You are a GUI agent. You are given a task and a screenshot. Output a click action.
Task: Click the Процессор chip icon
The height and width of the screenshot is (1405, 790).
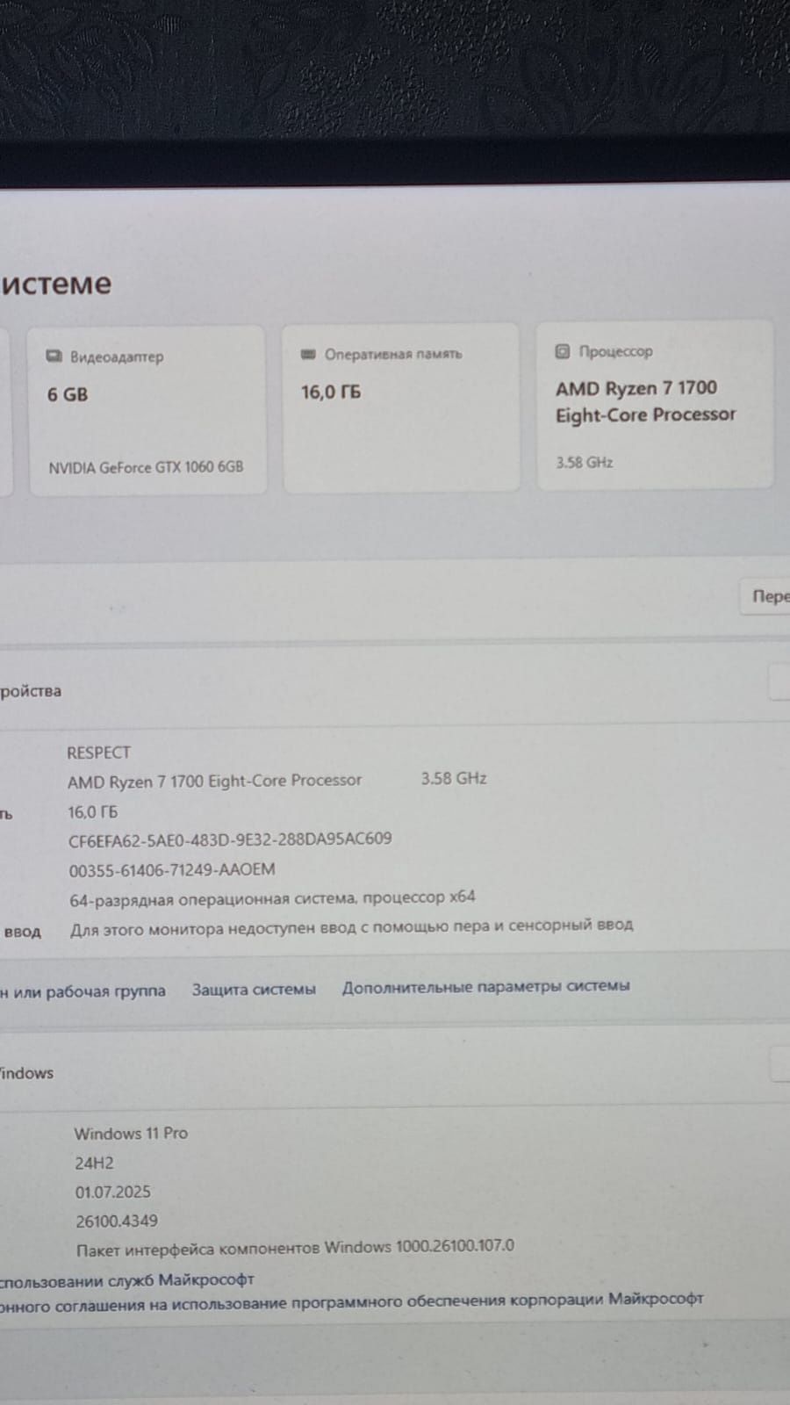point(563,351)
